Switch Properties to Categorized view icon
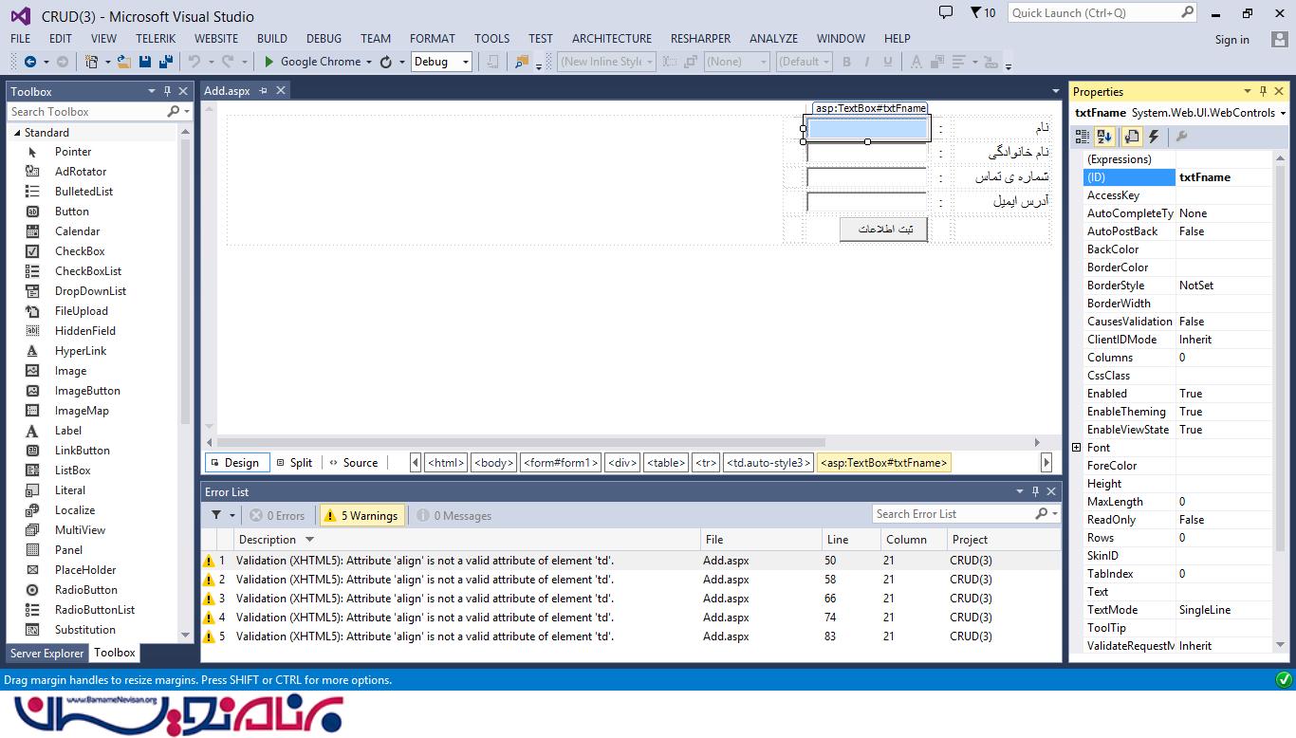 (1083, 137)
